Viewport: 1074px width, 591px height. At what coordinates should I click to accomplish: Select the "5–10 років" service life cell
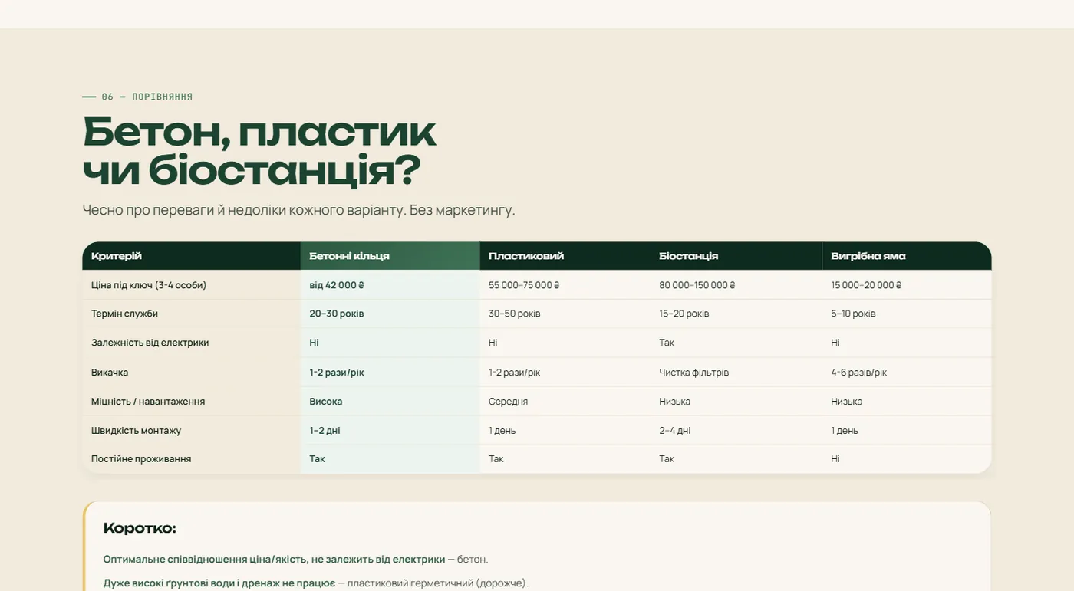tap(853, 314)
